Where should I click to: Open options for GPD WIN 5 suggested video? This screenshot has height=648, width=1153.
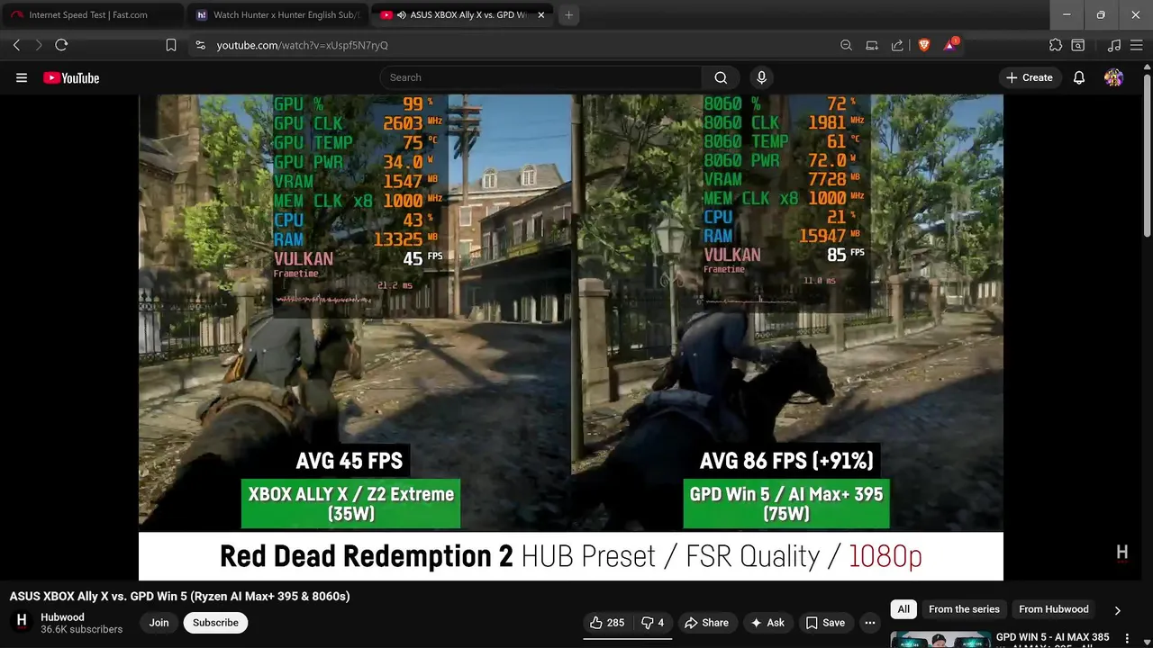tap(1127, 639)
